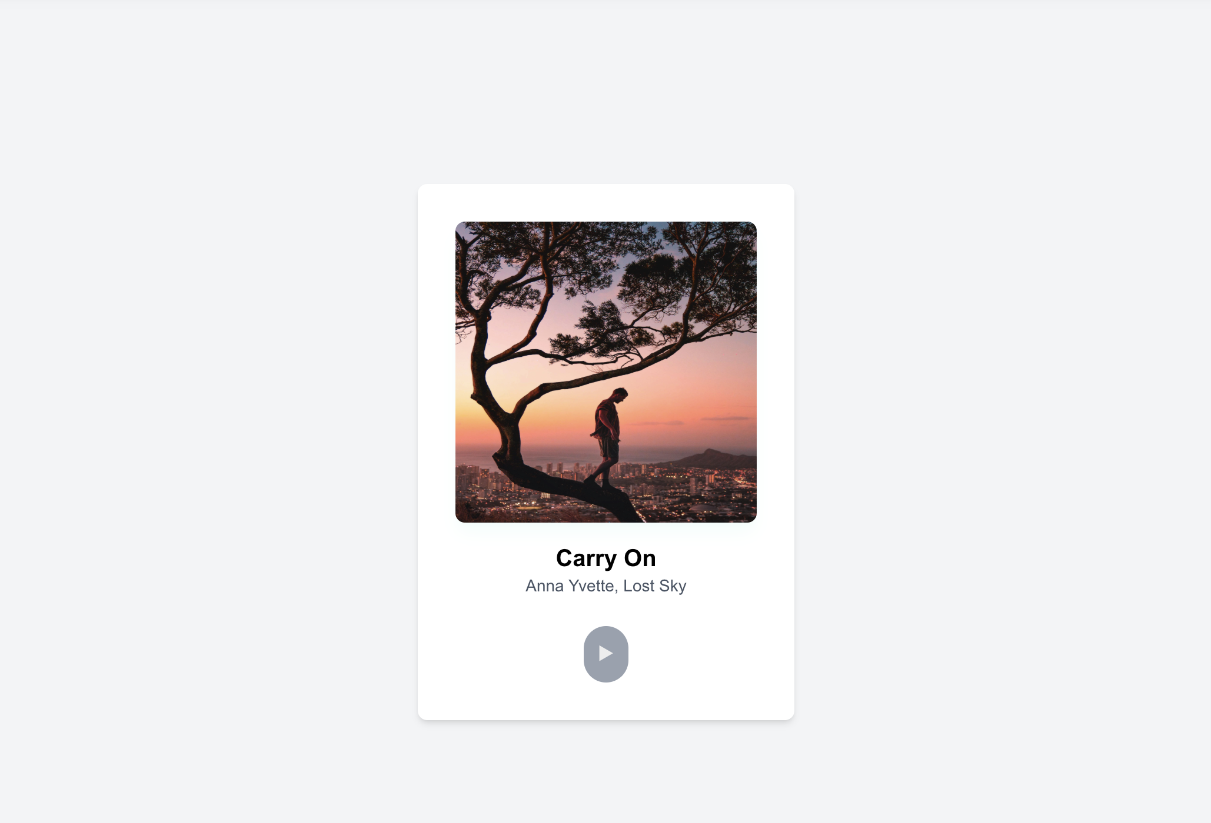Click Anna Yvette in the artist line
Viewport: 1211px width, 823px height.
[570, 586]
